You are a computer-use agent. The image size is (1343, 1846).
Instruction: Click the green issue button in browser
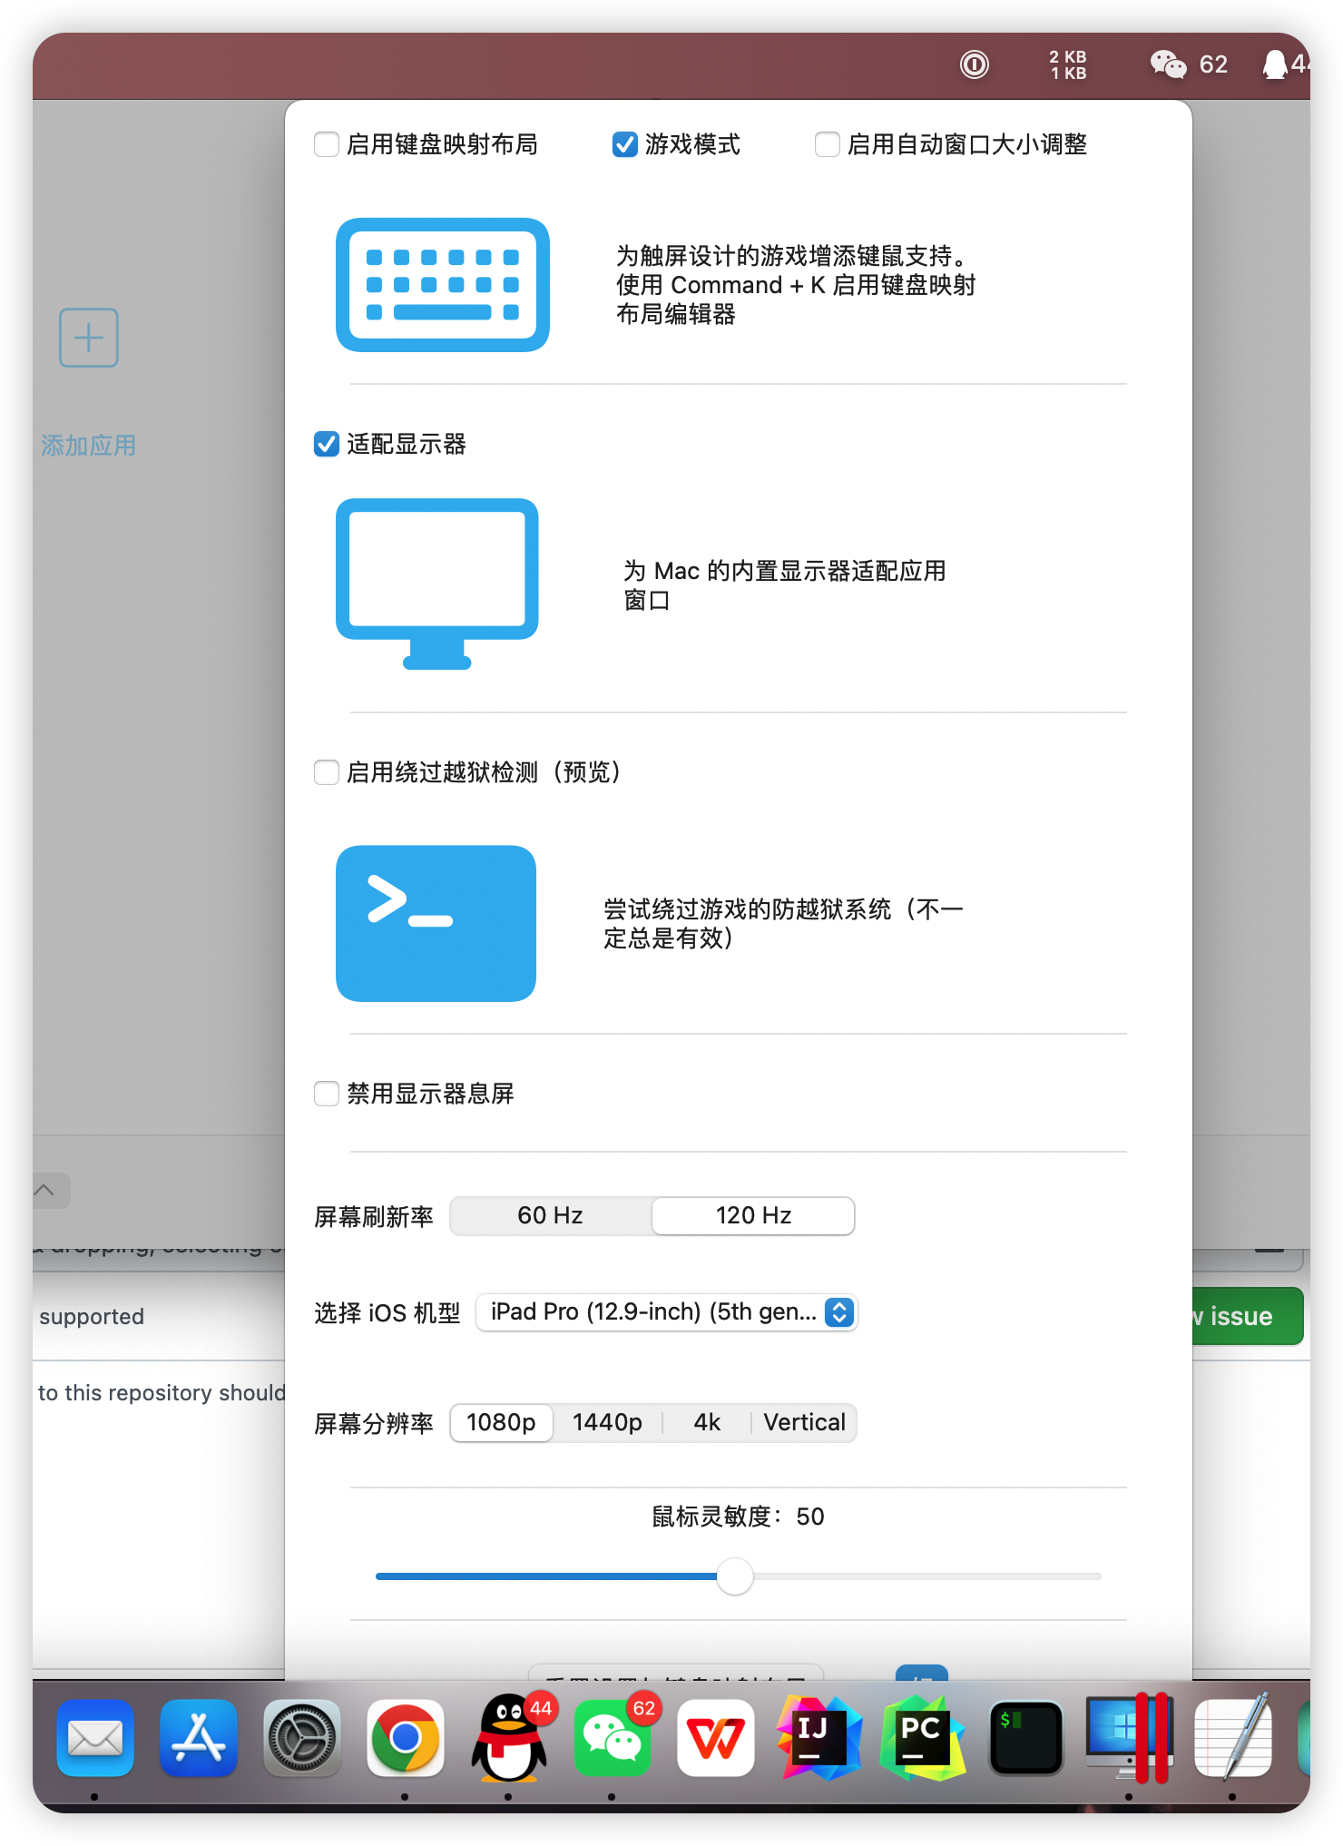click(x=1247, y=1316)
